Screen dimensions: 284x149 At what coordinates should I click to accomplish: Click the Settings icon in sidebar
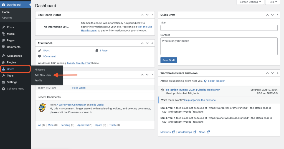point(3,82)
